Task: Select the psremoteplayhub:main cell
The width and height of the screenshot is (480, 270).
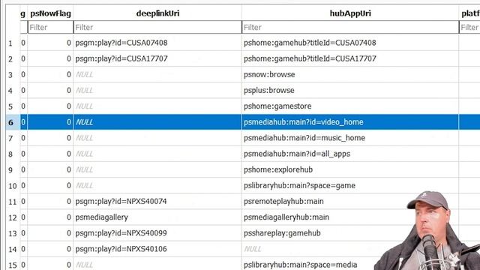Action: [350, 202]
